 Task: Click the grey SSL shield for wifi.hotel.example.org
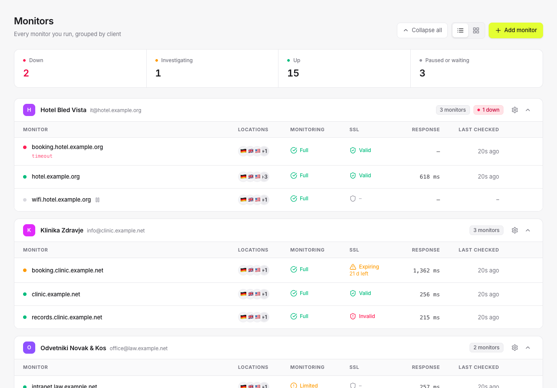[x=353, y=199]
